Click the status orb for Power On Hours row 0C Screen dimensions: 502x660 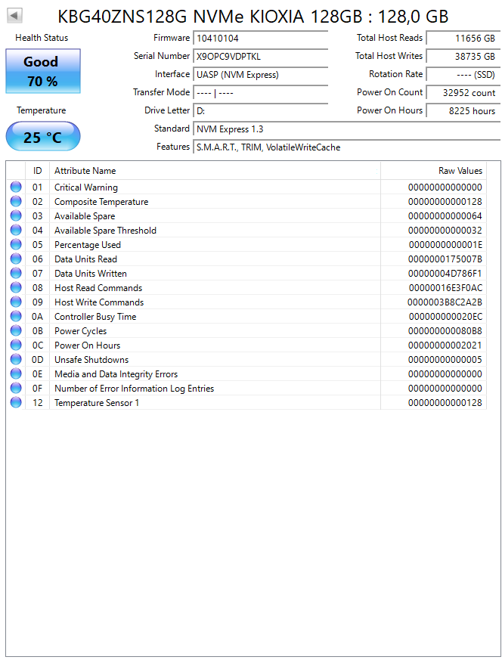tap(16, 345)
